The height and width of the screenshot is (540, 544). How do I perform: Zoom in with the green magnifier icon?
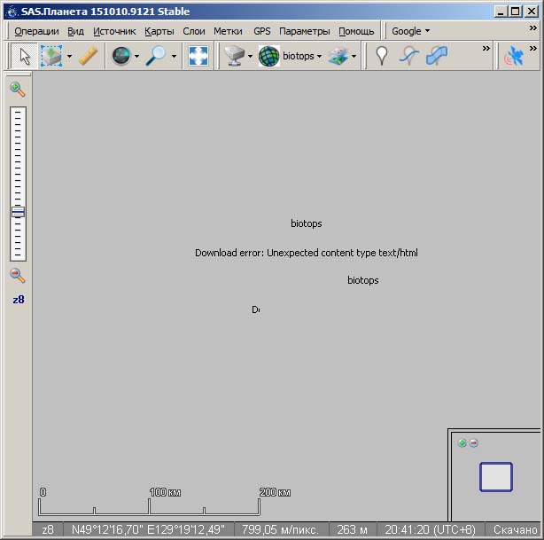(x=18, y=89)
